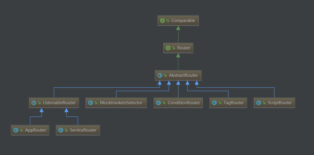This screenshot has height=155, width=314.
Task: Click the public visibility icon next to AppRouter
Action: pos(21,130)
